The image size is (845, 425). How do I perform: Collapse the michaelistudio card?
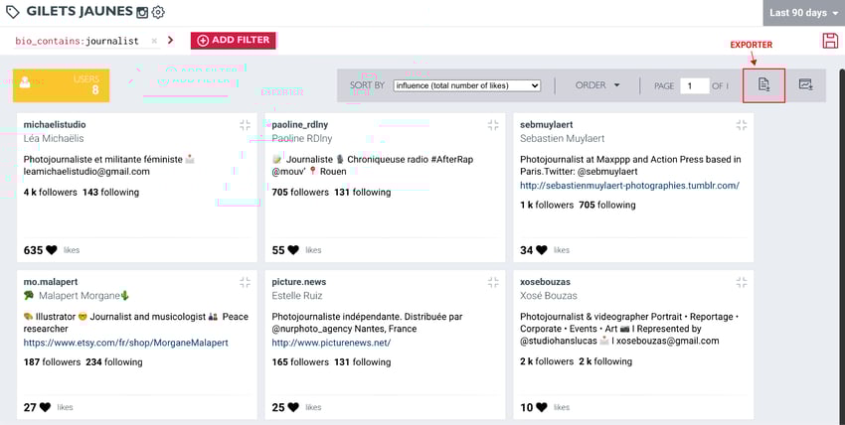pos(246,125)
